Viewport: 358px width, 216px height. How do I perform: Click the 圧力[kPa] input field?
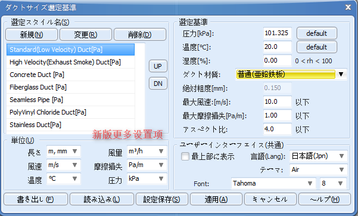pos(278,33)
